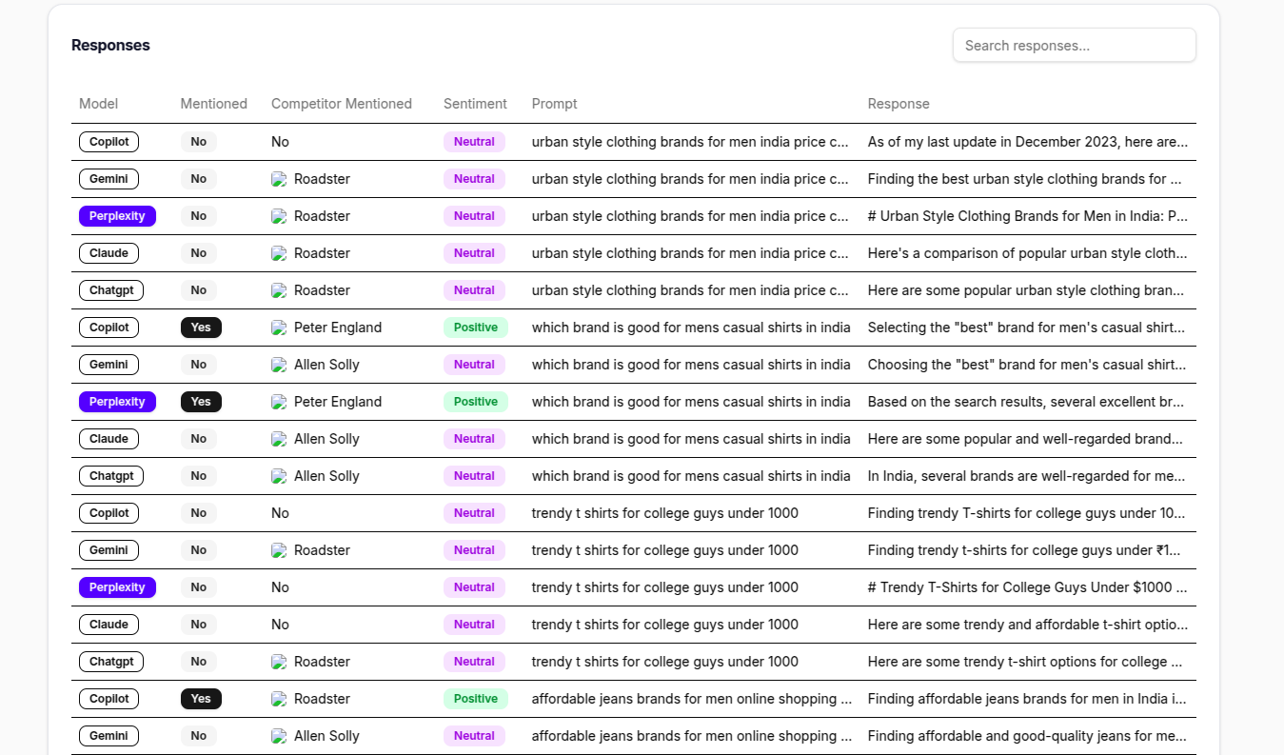Click Roadster logo icon in Claude urban style row
The height and width of the screenshot is (755, 1284).
pos(279,253)
